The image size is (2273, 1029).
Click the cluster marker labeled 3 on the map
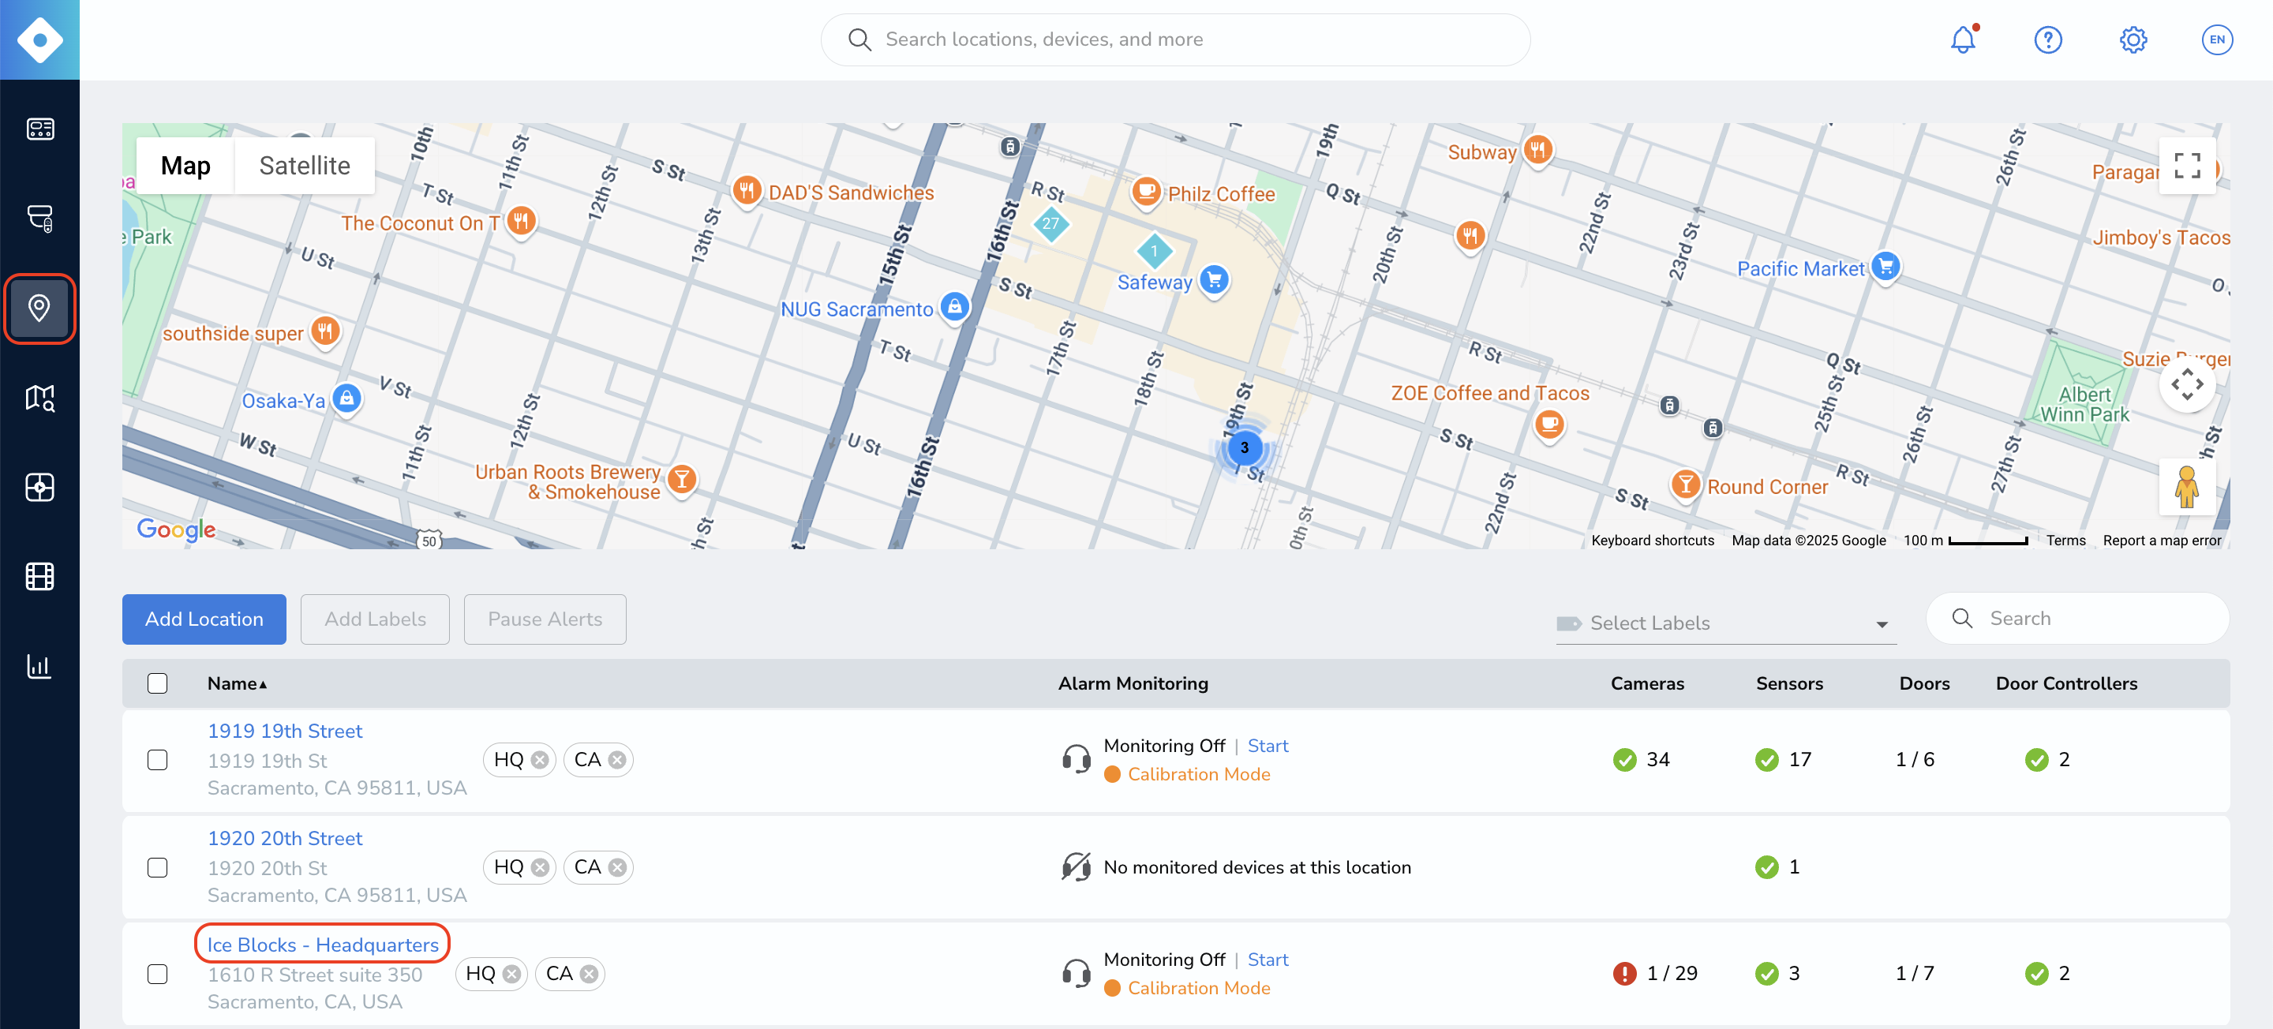[x=1243, y=447]
